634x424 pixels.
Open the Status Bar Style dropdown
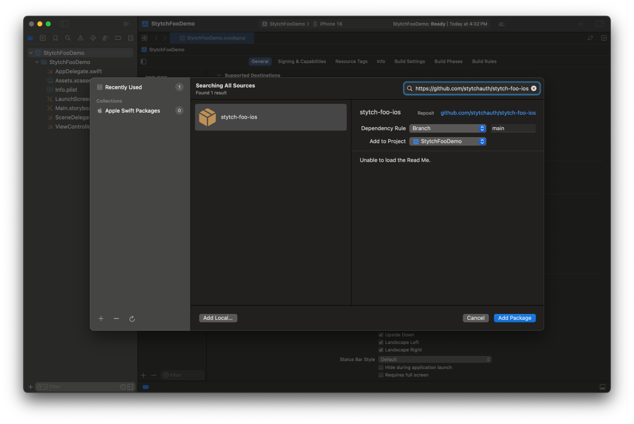435,359
